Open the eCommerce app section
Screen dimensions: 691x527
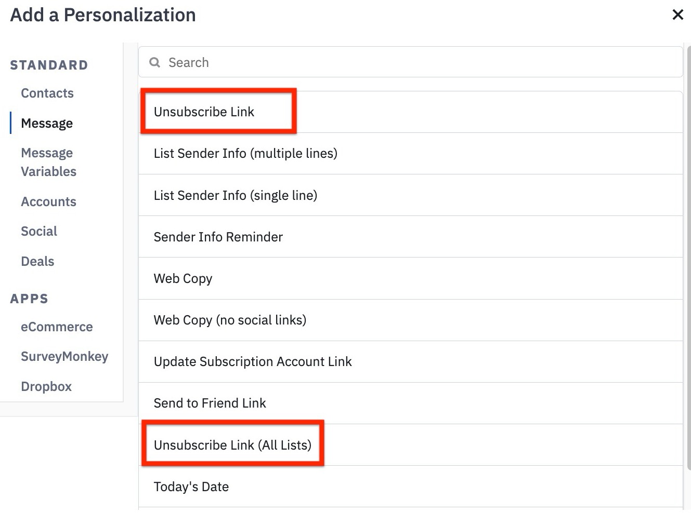click(57, 327)
